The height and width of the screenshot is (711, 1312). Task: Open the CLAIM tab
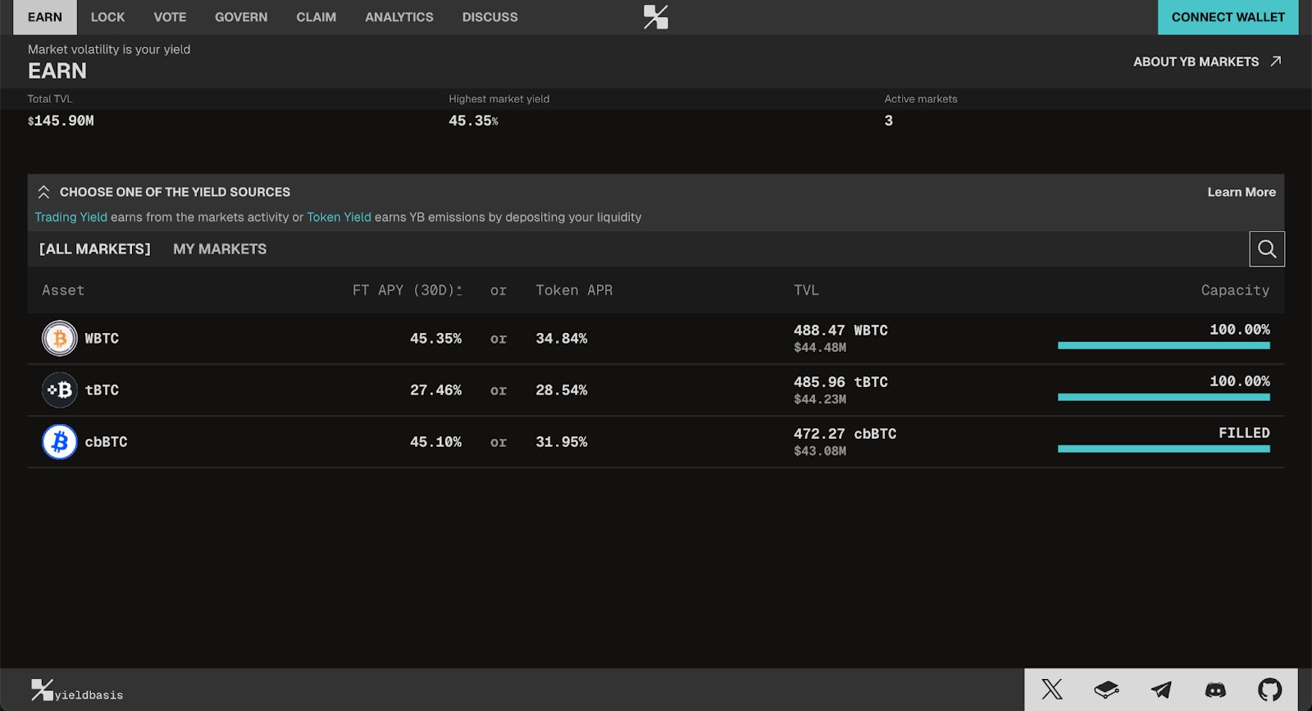point(316,17)
